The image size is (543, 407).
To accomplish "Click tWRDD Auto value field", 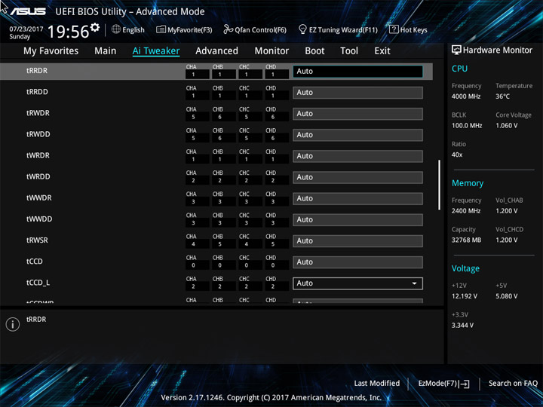I will click(x=357, y=178).
